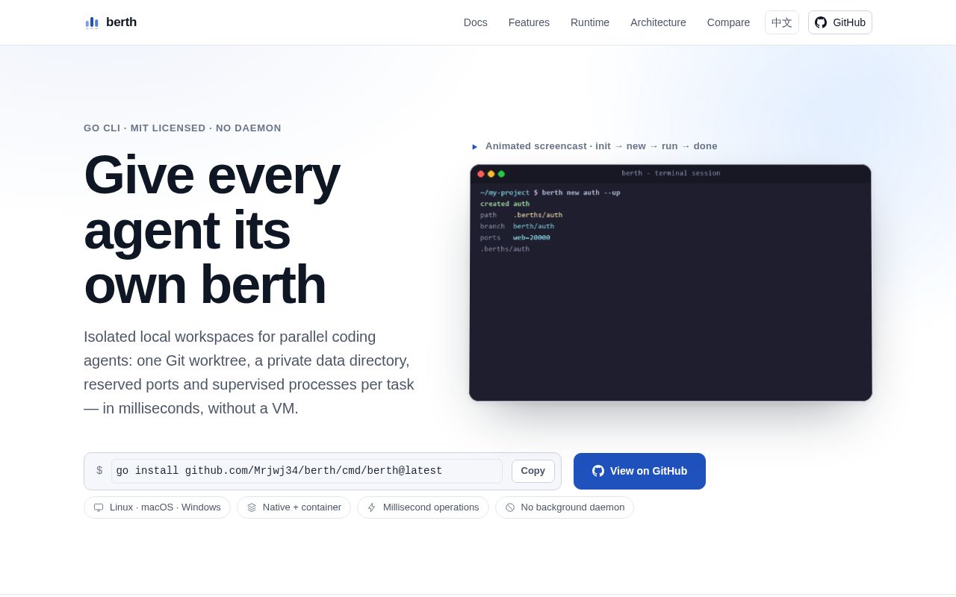Click the lightning icon by Millisecond operations
Image resolution: width=956 pixels, height=597 pixels.
(372, 507)
